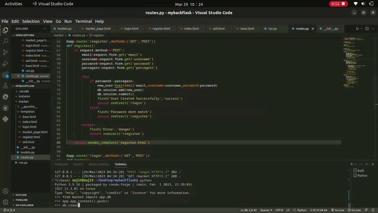Click the first Go Live status button
The height and width of the screenshot is (213, 378).
point(338,210)
